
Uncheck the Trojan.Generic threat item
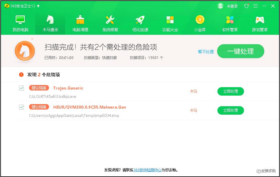[21, 88]
